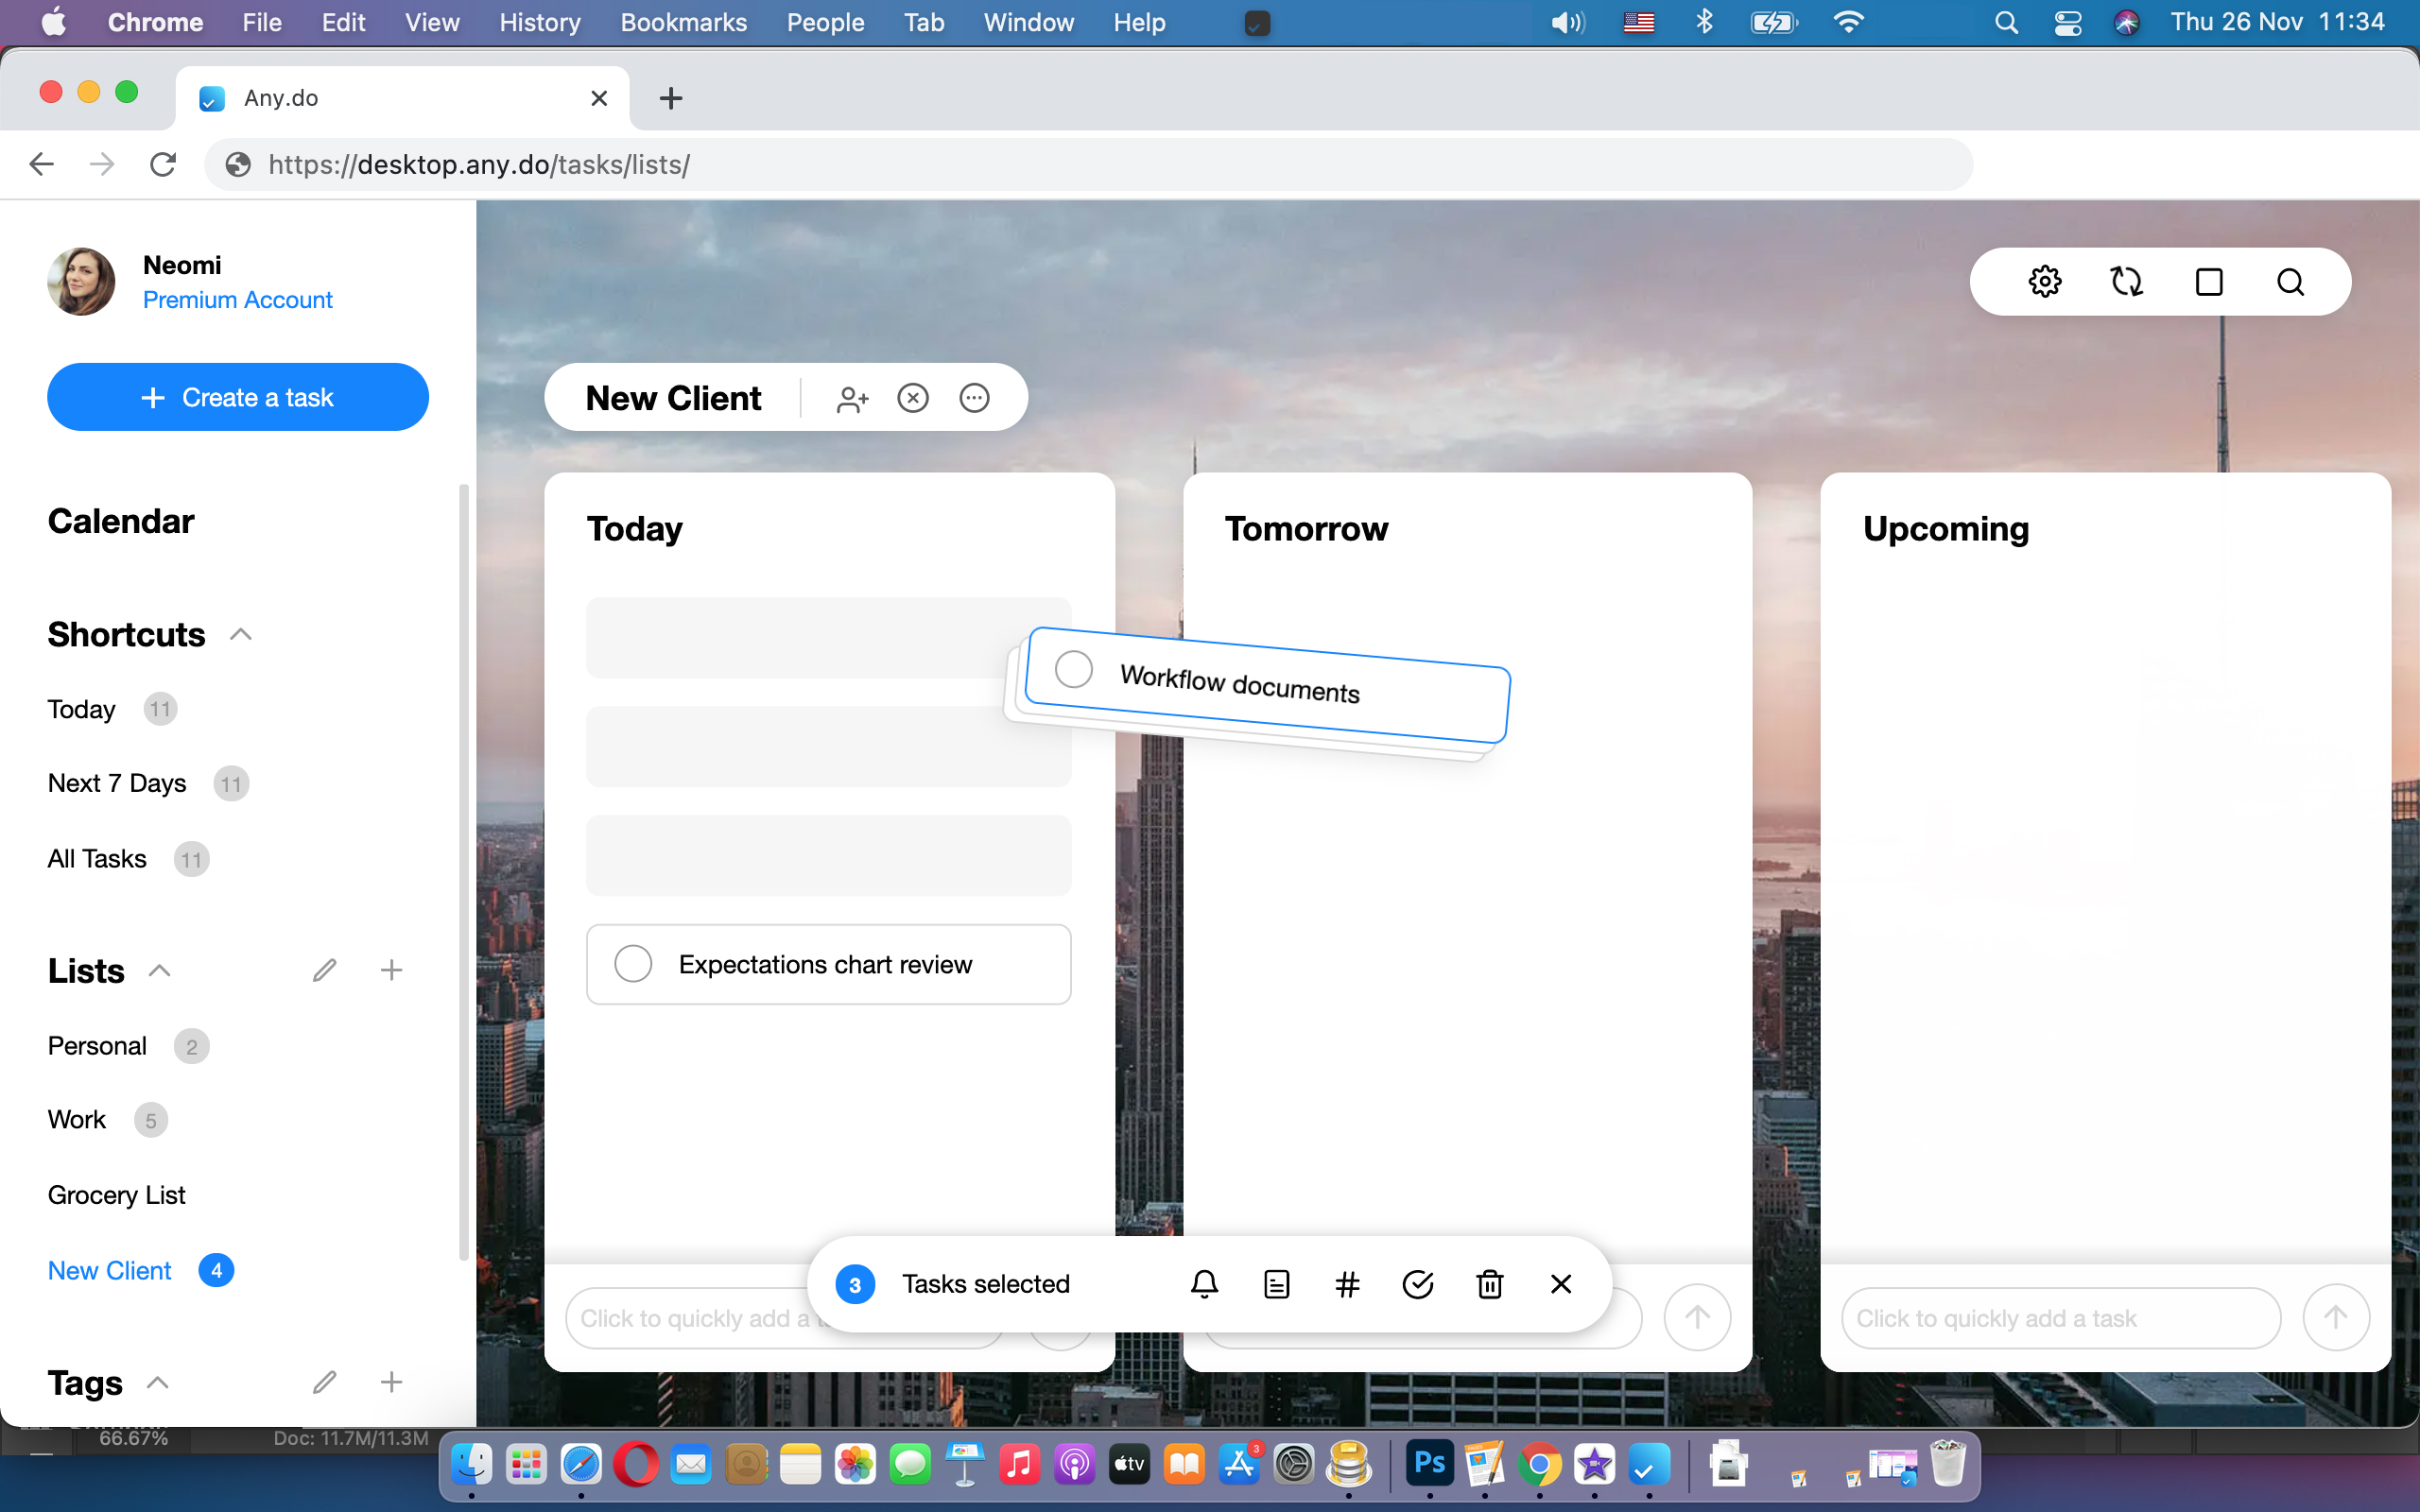Collapse the Tags section chevron

(158, 1383)
